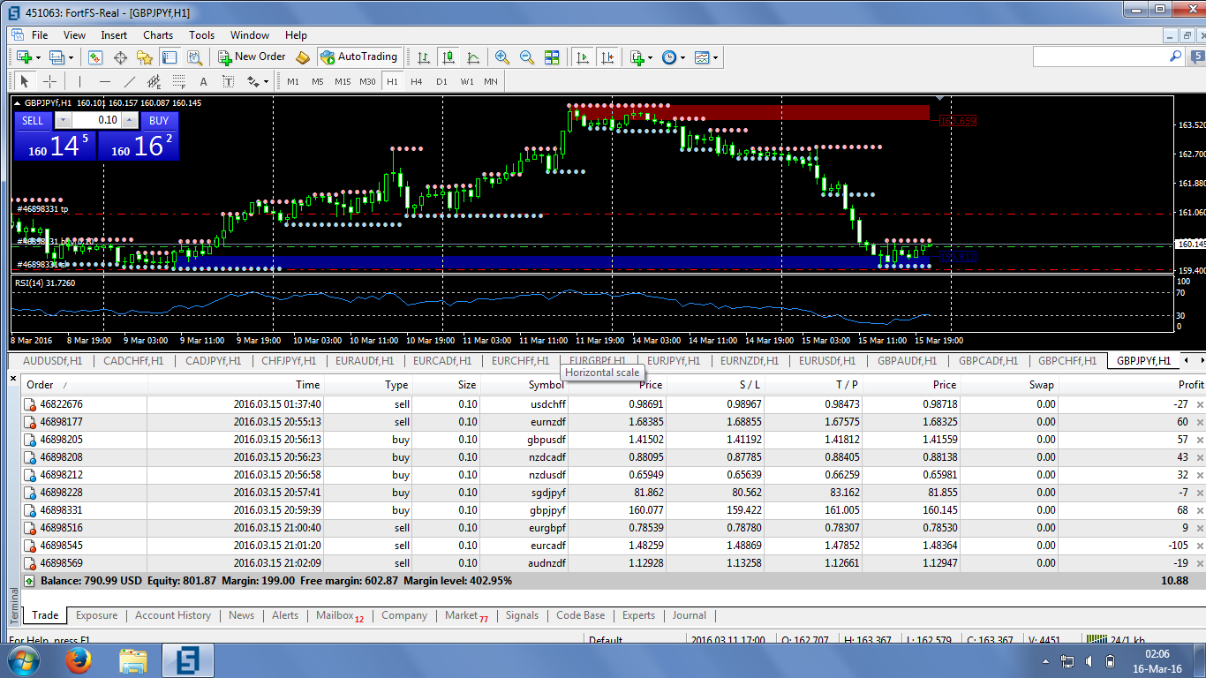
Task: Open the Insert menu
Action: point(114,35)
